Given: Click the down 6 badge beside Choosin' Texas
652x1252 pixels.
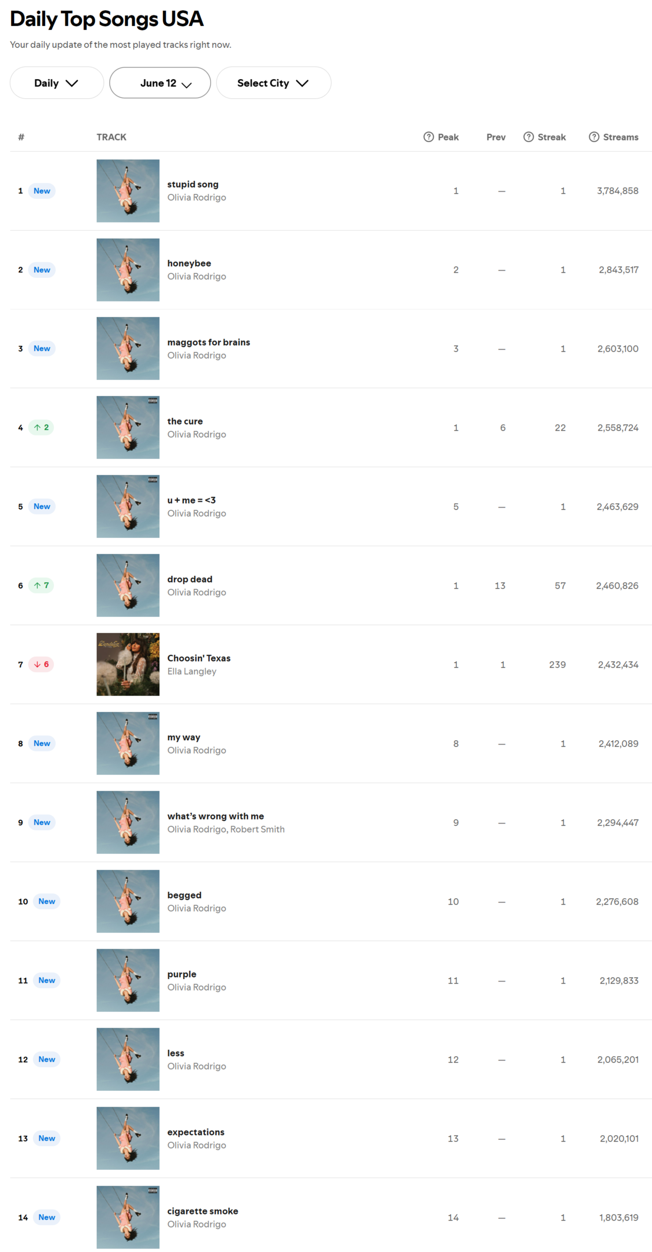Looking at the screenshot, I should point(41,664).
